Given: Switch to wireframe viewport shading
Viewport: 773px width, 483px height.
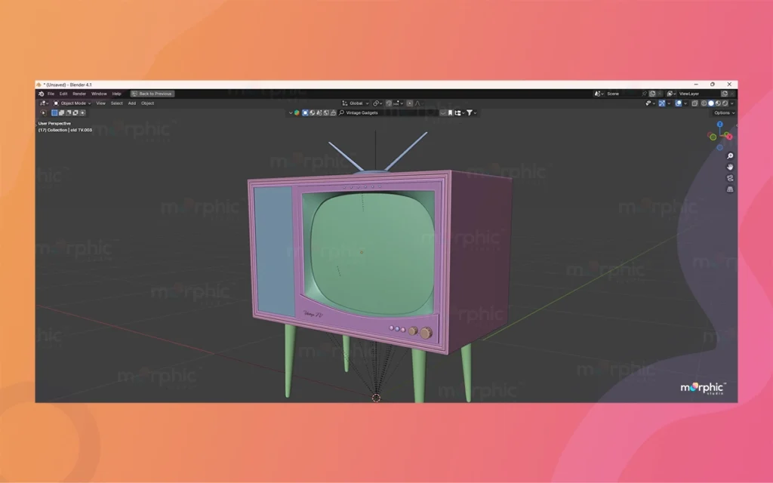Looking at the screenshot, I should [704, 103].
